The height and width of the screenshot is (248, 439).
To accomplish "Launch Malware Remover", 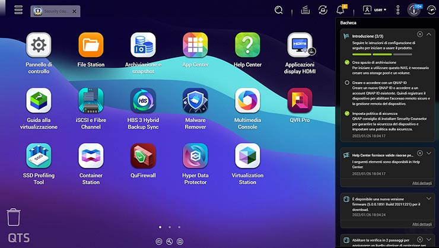I will click(195, 100).
